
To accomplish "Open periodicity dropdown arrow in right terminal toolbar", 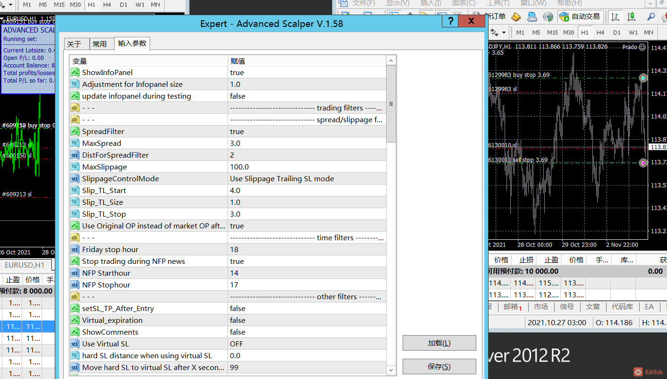I will pyautogui.click(x=504, y=33).
